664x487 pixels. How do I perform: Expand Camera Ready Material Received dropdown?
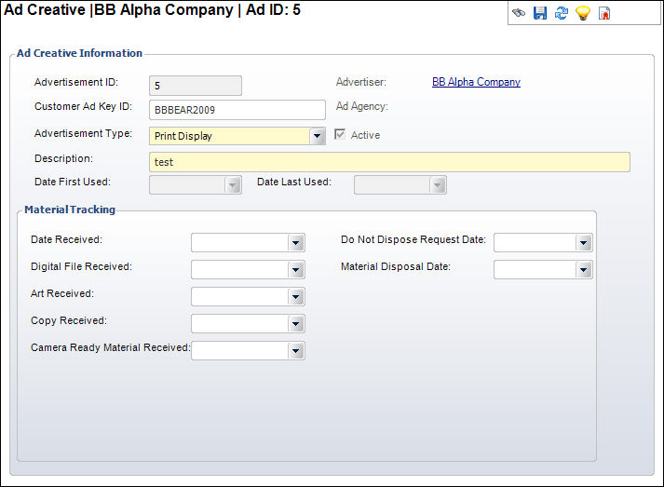pos(296,351)
